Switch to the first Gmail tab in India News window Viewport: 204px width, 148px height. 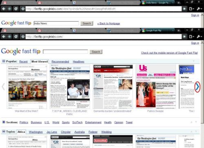tap(19, 3)
